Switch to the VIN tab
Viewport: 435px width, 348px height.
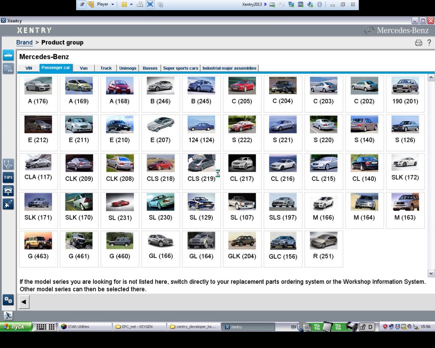[x=29, y=68]
